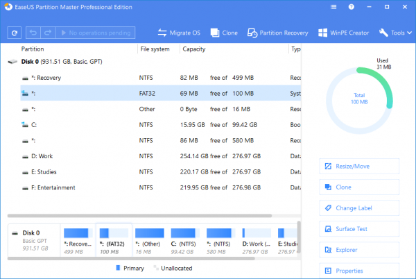Click the Surface Test magnifier icon
The height and width of the screenshot is (279, 416).
[328, 229]
